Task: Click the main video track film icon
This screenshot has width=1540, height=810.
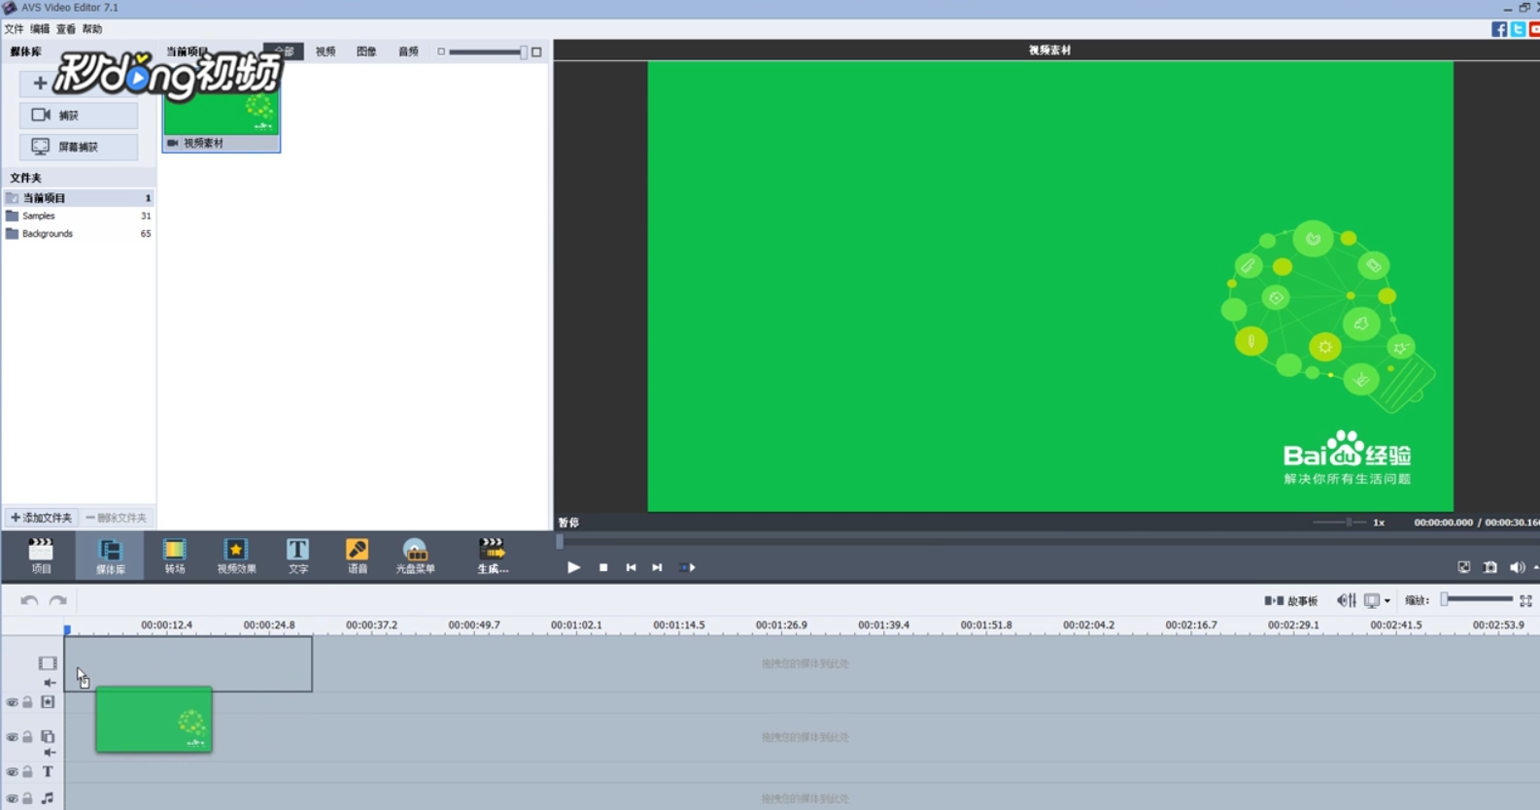Action: [x=48, y=663]
